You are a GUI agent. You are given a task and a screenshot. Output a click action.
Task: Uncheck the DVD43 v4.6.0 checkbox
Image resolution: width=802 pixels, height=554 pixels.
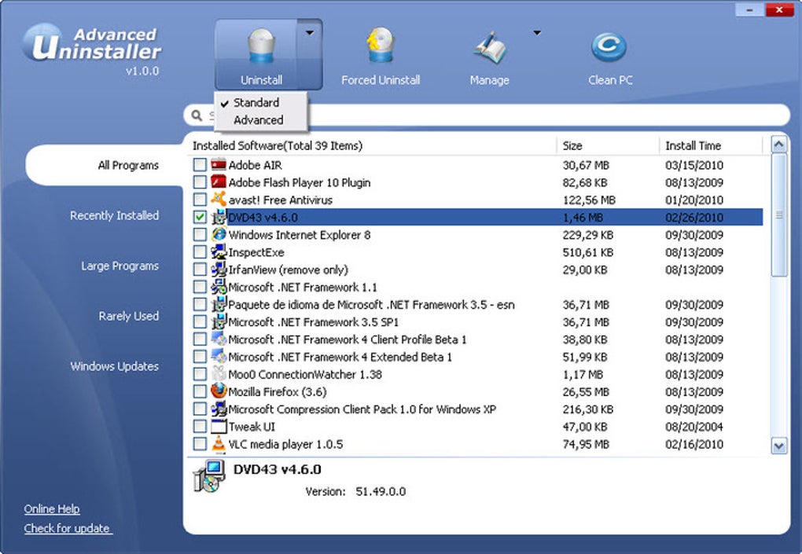[200, 218]
